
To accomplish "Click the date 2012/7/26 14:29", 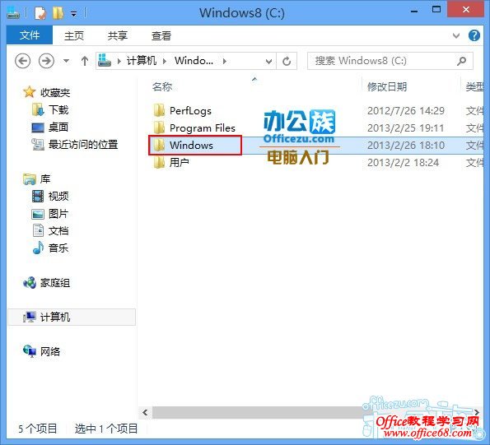I will 406,111.
